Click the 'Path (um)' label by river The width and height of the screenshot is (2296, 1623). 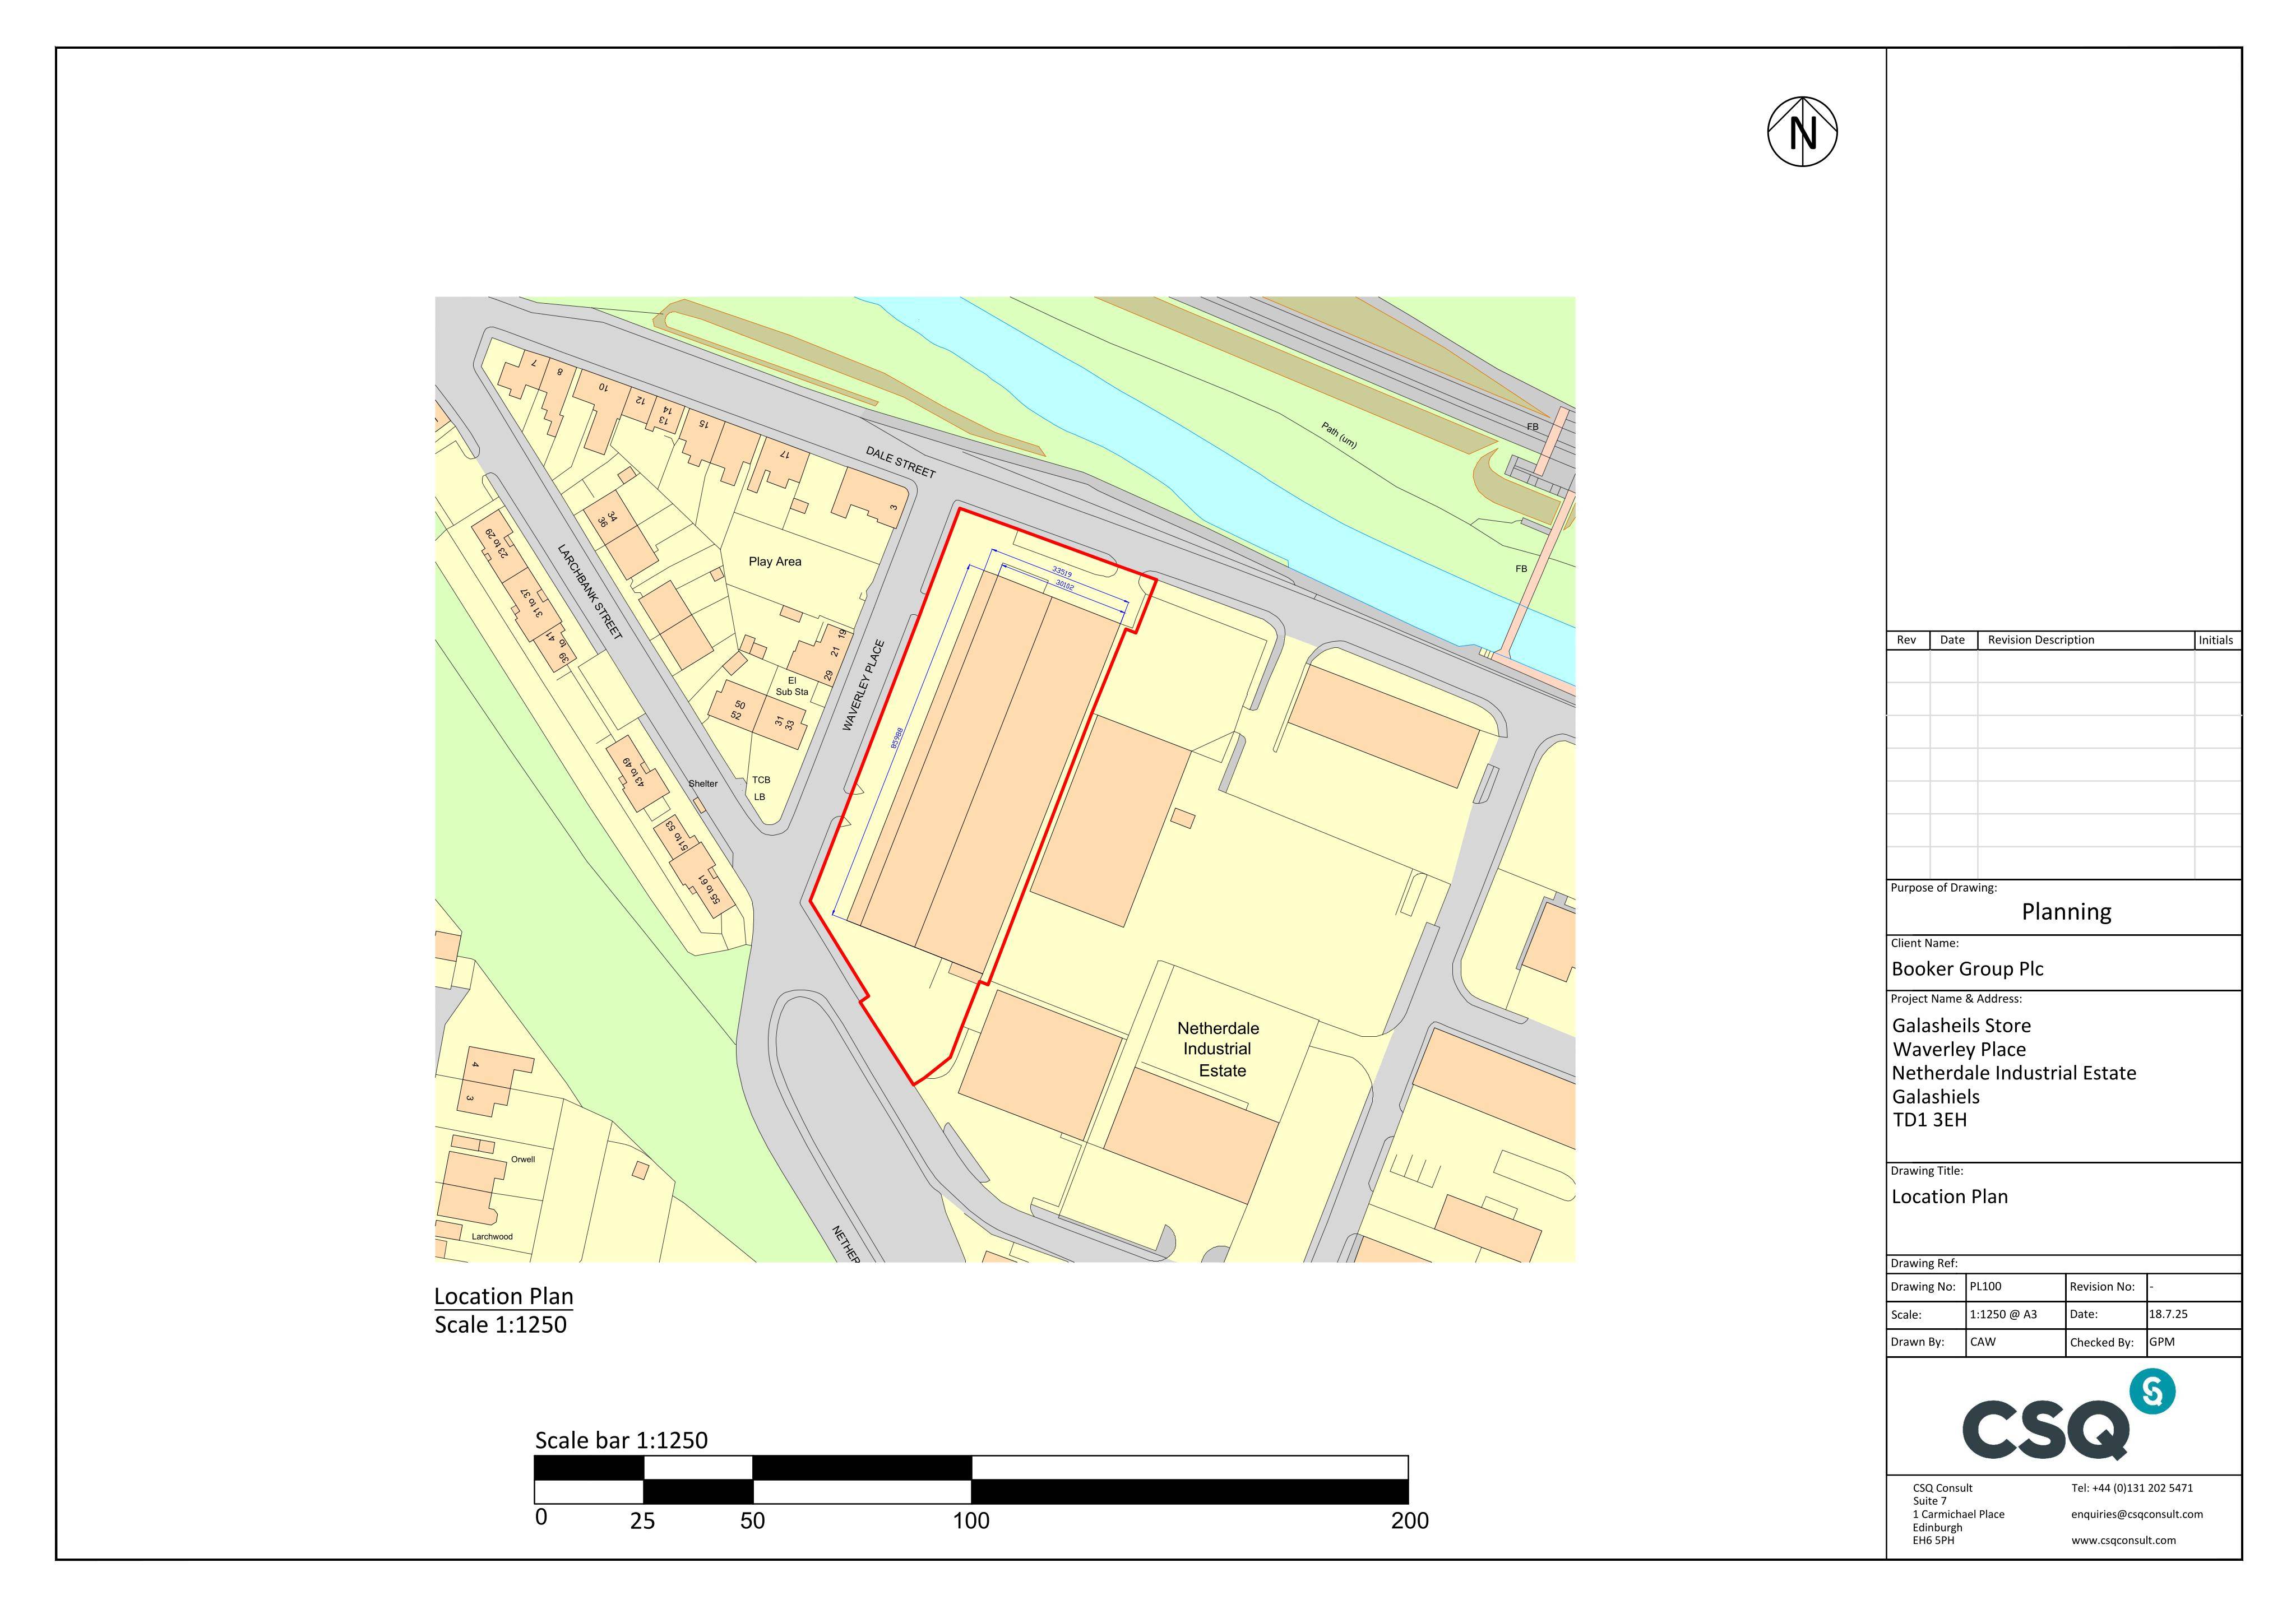[1339, 435]
